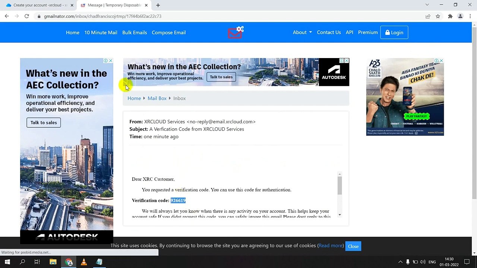The width and height of the screenshot is (477, 268).
Task: Close the left Autodesk ad
Action: point(111,61)
